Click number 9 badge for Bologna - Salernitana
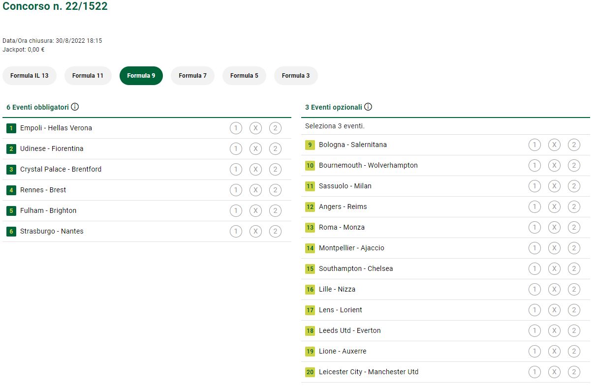The height and width of the screenshot is (386, 596). click(310, 145)
